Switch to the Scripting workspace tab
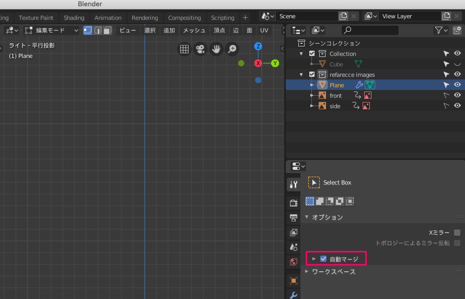This screenshot has height=299, width=465. [x=223, y=18]
